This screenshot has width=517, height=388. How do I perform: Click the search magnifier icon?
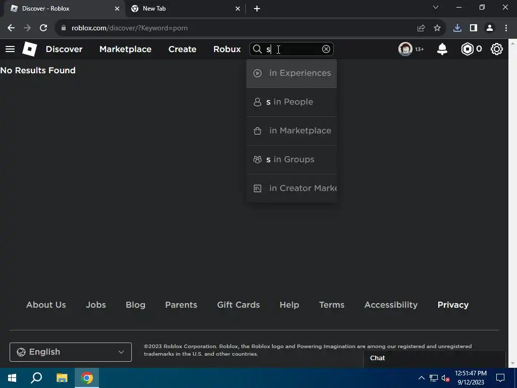[257, 49]
